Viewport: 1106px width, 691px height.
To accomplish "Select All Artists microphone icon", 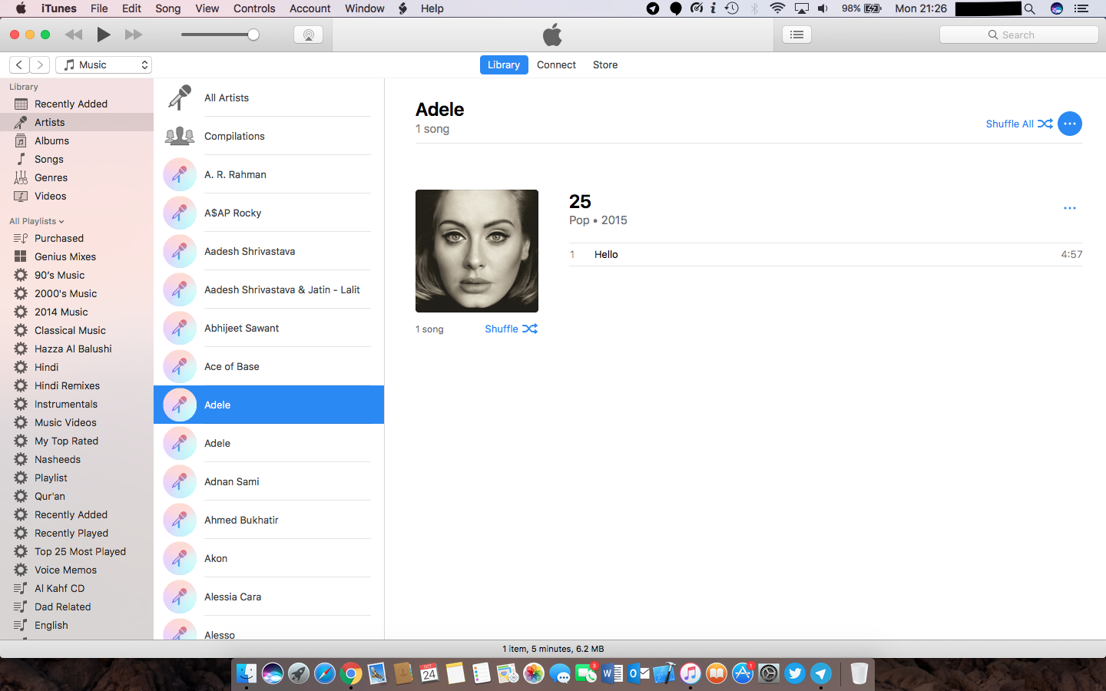I will [x=180, y=98].
